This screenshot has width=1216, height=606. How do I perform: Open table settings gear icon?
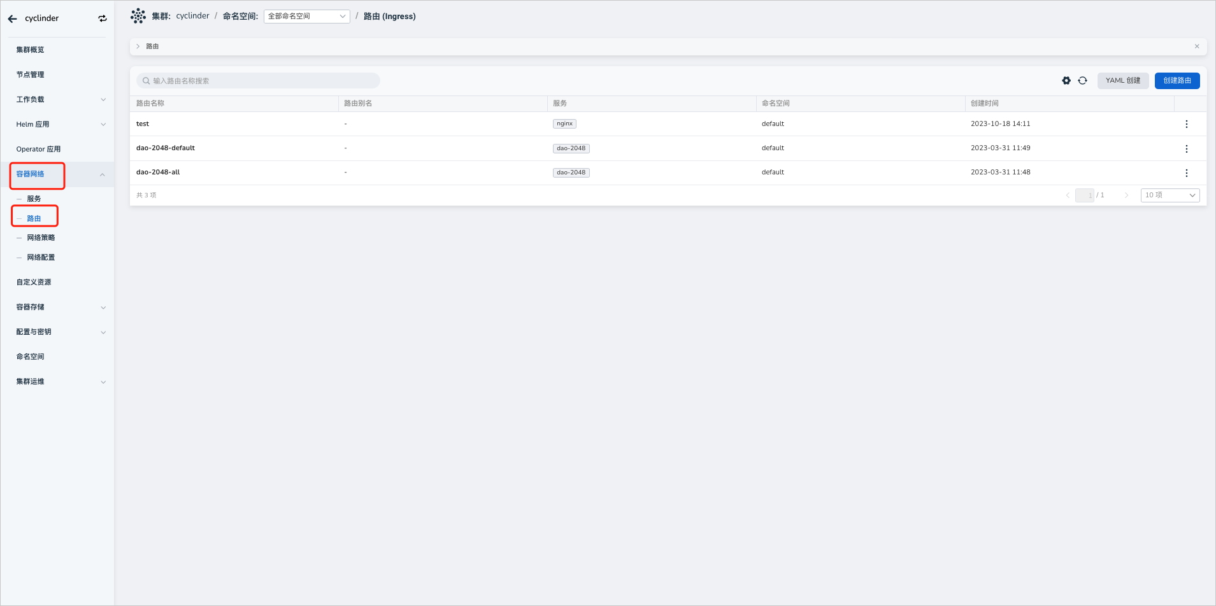coord(1066,81)
